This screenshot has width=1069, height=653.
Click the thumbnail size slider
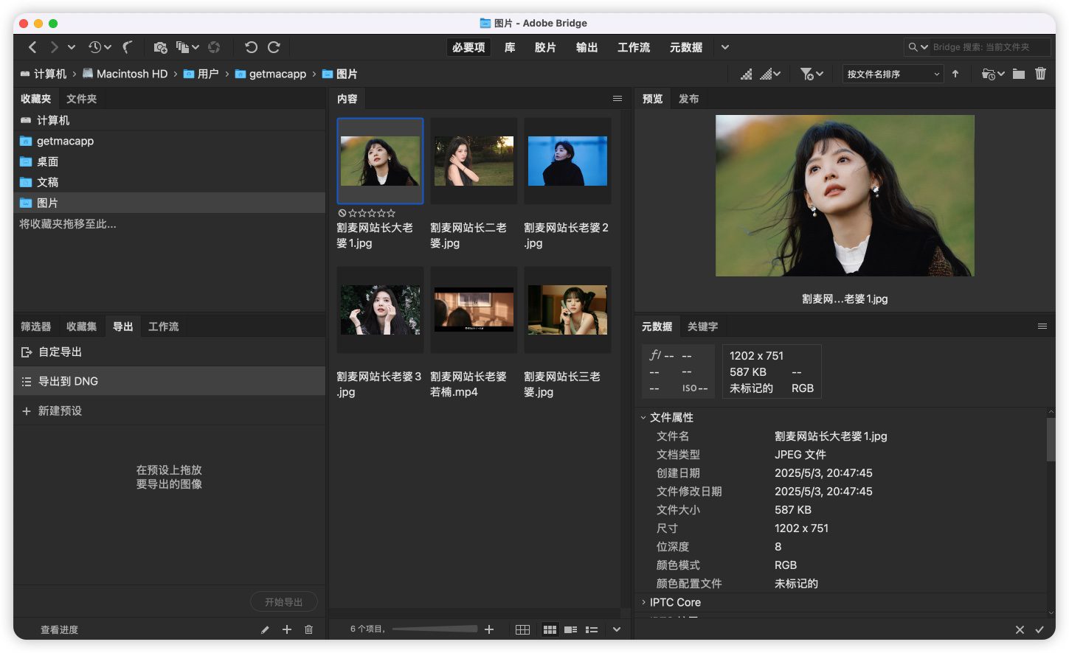pyautogui.click(x=435, y=629)
